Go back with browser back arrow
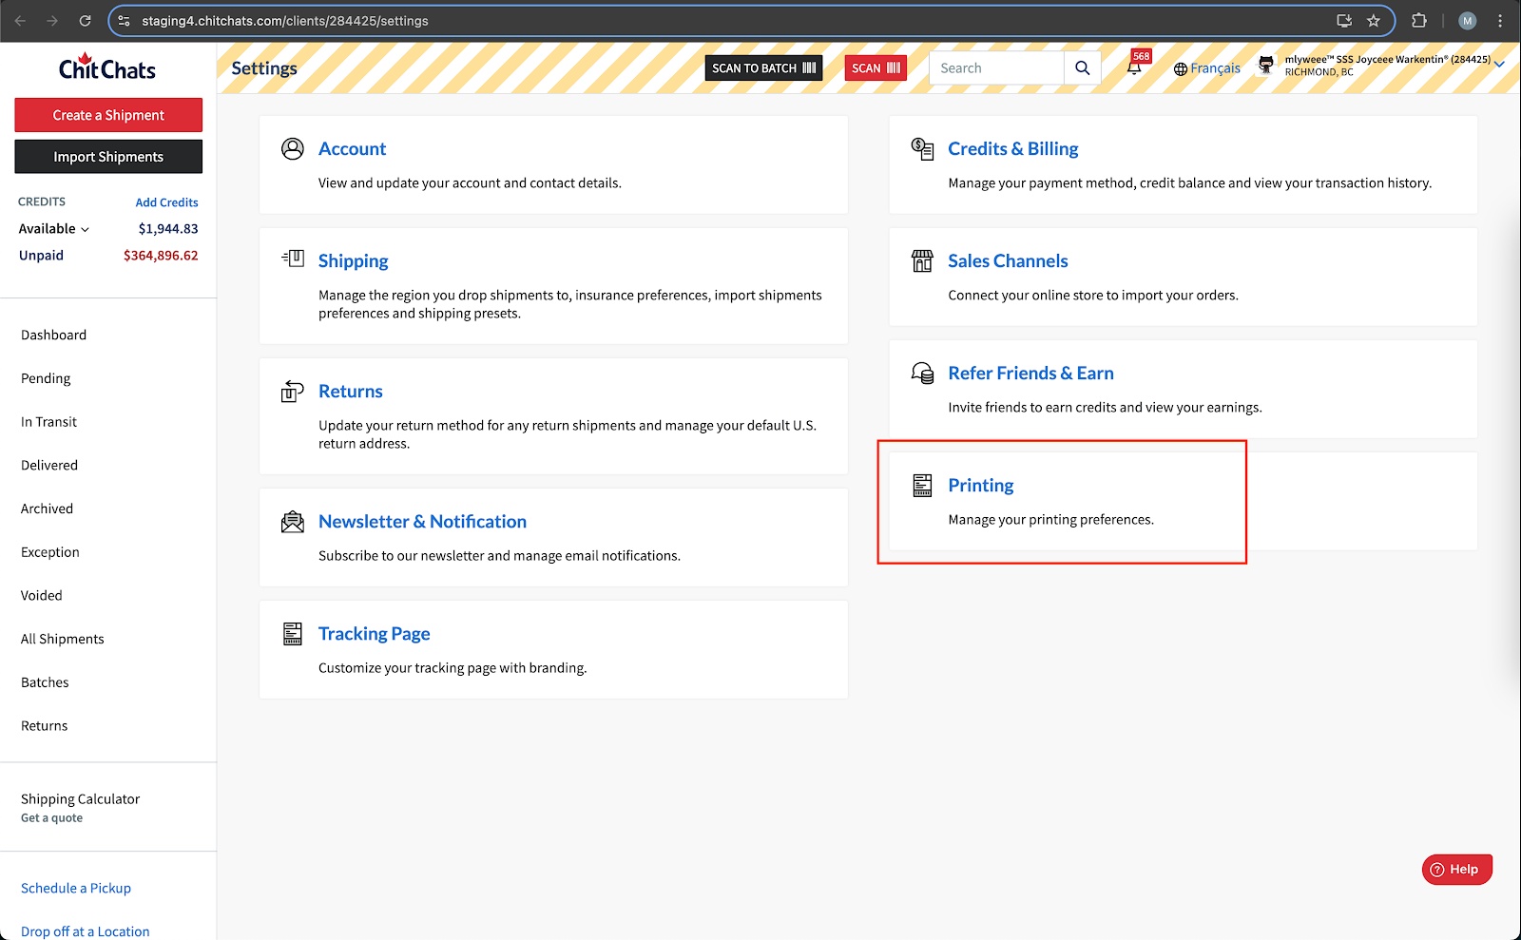The height and width of the screenshot is (940, 1521). 20,20
